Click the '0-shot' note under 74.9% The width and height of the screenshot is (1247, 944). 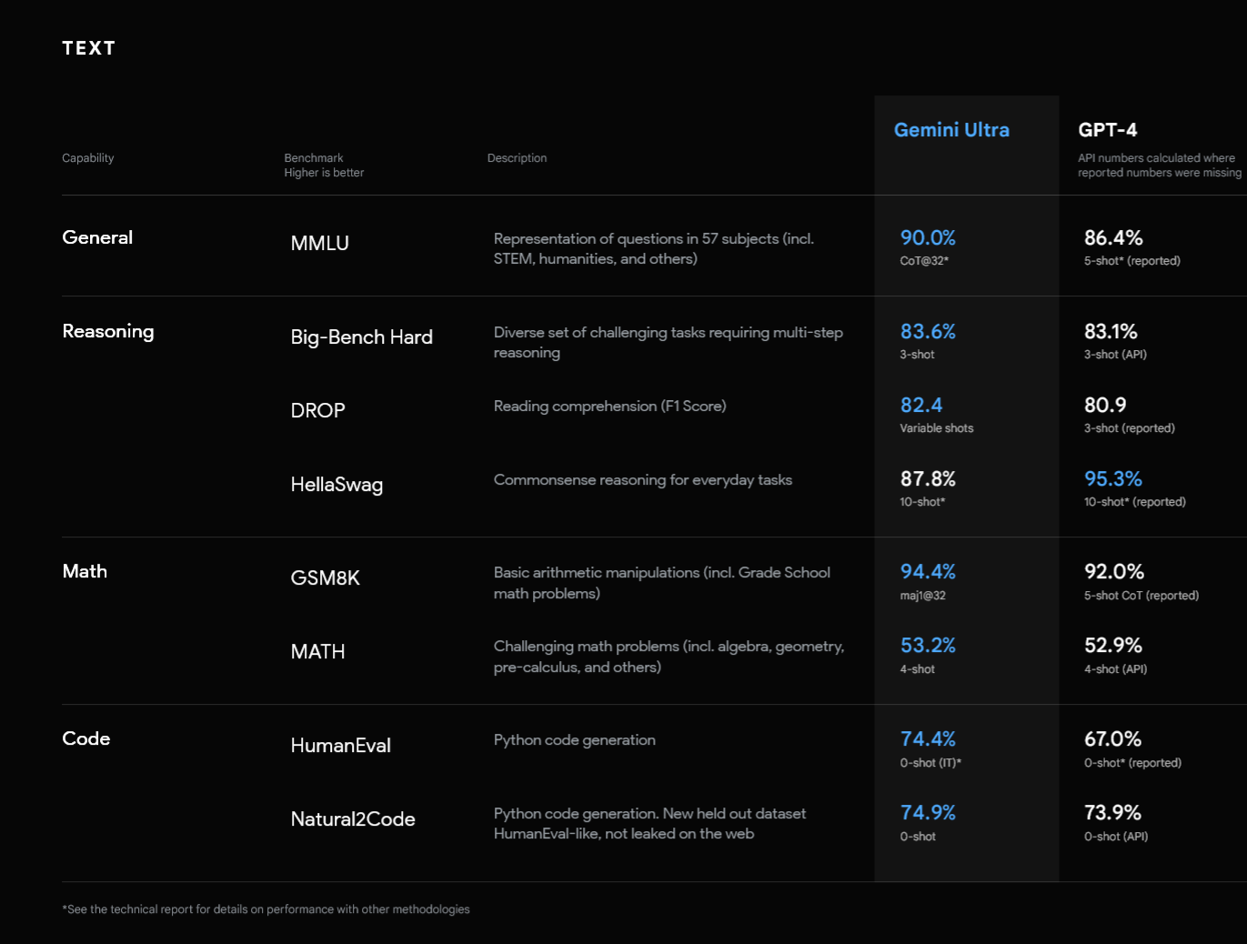coord(918,837)
